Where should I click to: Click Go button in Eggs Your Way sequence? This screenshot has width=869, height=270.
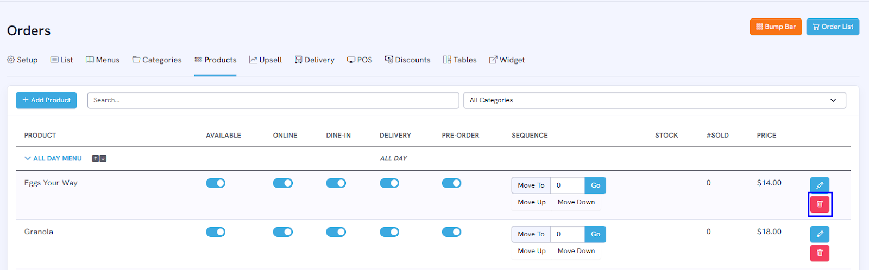coord(595,185)
